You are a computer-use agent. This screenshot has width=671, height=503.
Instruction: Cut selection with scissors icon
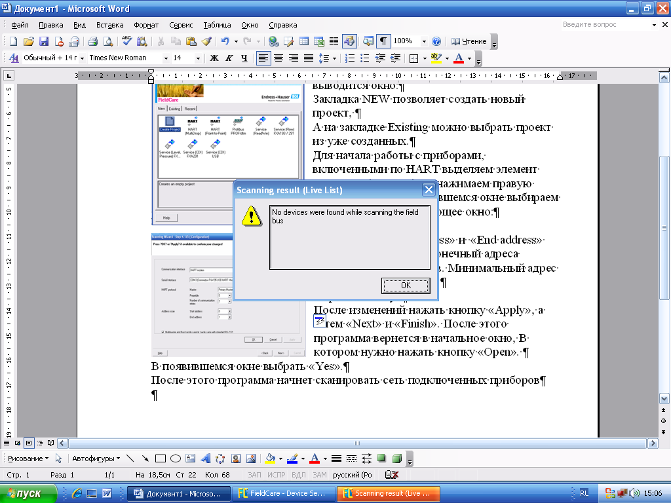[x=161, y=41]
